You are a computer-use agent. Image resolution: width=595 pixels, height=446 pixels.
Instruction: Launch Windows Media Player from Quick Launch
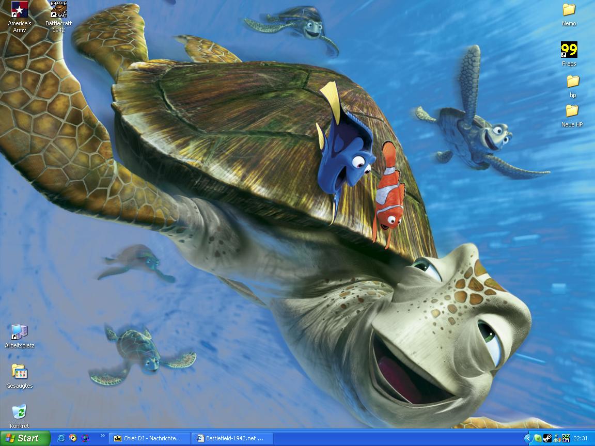point(73,438)
